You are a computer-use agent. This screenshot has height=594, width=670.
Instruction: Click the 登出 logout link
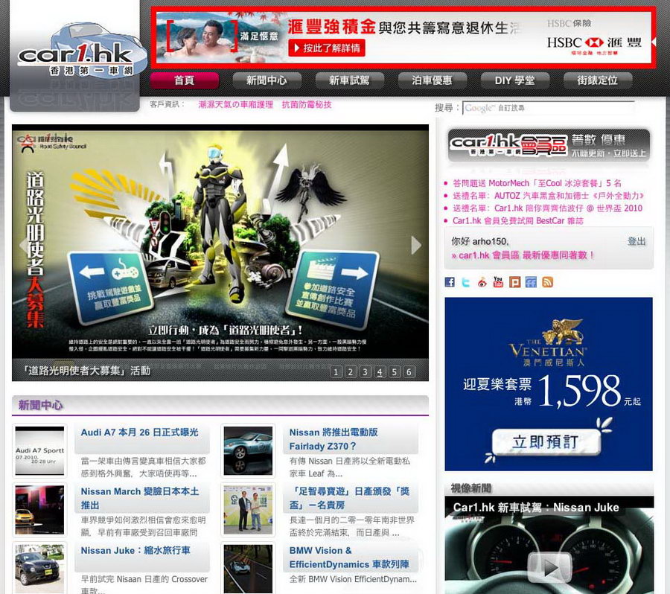coord(636,241)
